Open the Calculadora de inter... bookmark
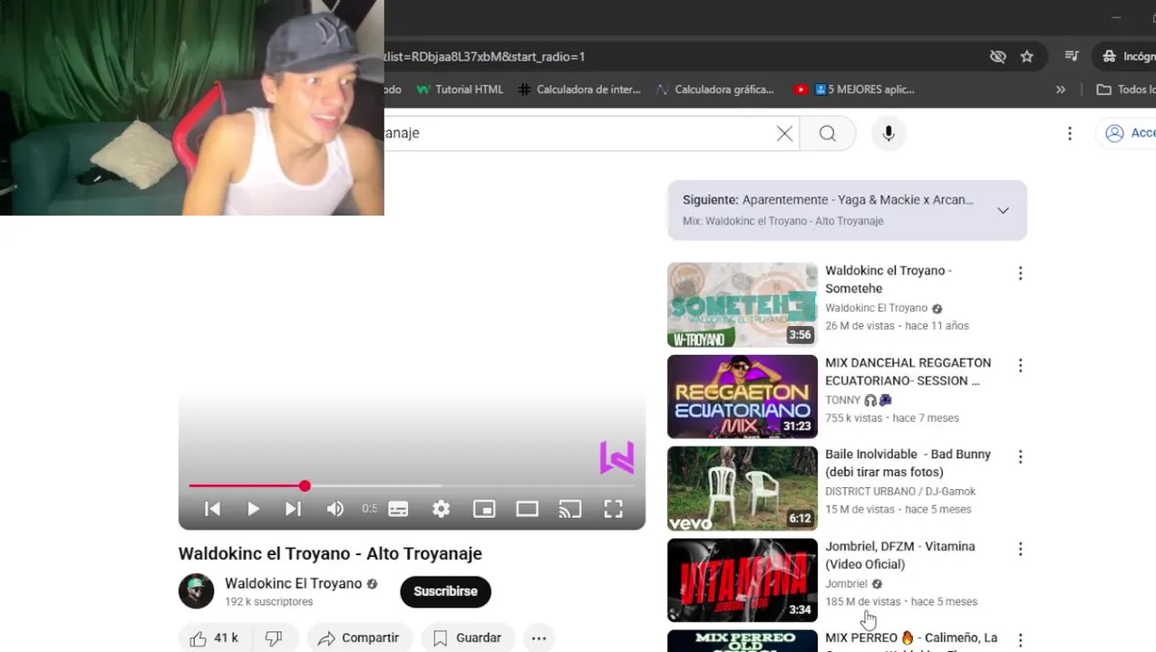 (579, 90)
